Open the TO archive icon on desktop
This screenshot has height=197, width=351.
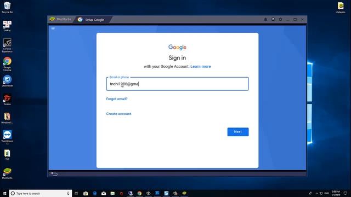7,155
